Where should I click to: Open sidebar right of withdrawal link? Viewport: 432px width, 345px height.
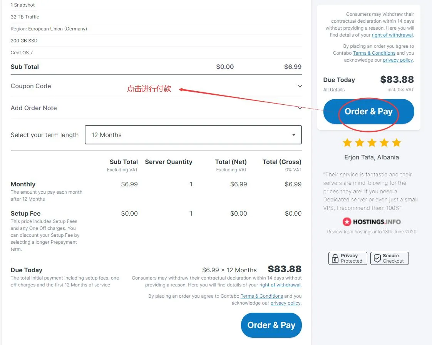392,35
